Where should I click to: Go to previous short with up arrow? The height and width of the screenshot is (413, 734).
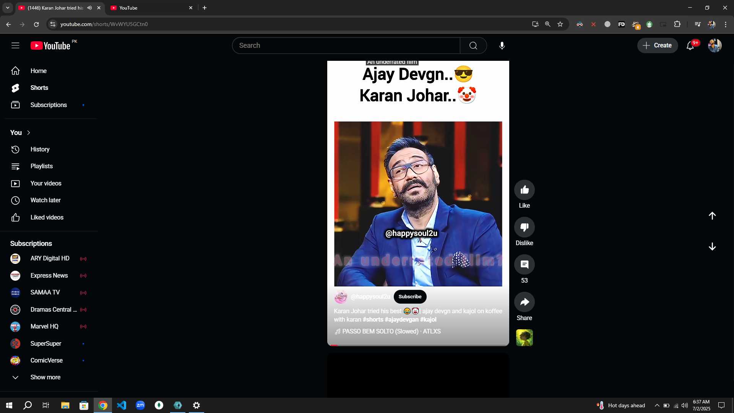[712, 216]
